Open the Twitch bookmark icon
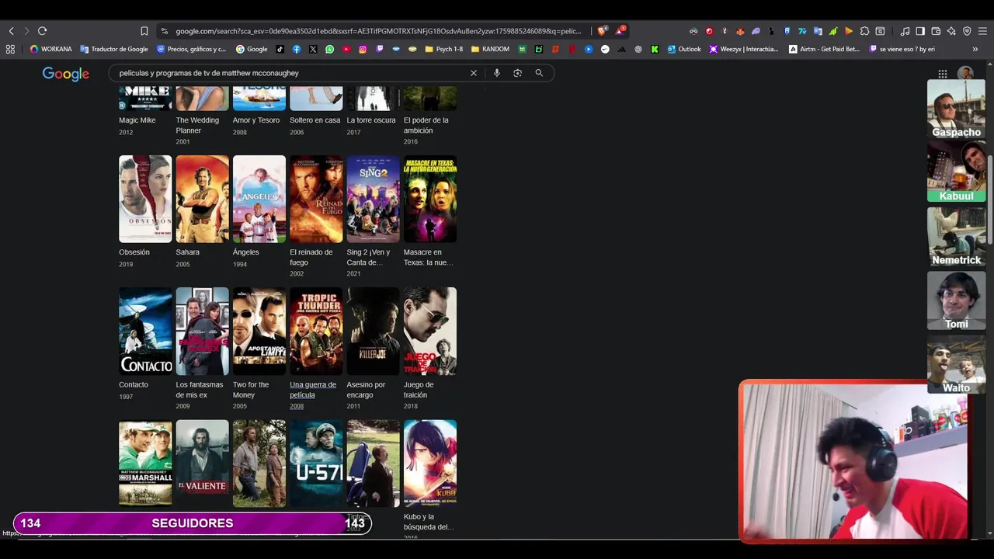This screenshot has width=994, height=559. point(379,49)
